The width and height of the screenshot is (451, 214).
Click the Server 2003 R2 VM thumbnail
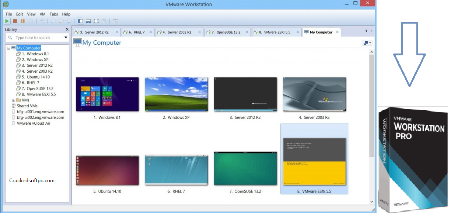tap(314, 94)
